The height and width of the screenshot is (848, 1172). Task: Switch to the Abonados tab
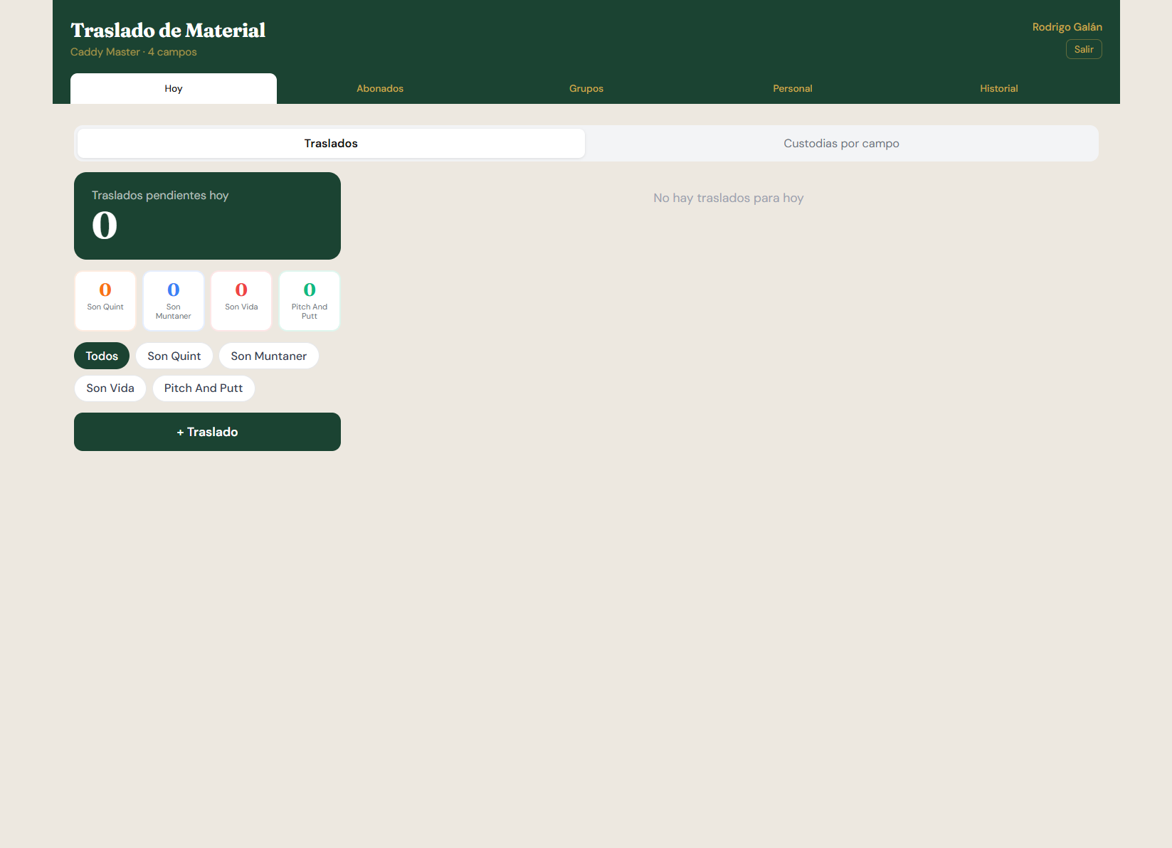click(380, 88)
